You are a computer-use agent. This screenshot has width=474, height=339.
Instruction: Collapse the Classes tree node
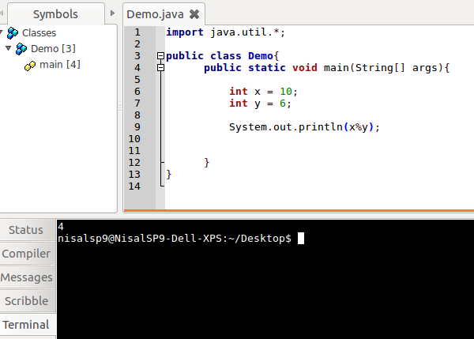tap(2, 32)
